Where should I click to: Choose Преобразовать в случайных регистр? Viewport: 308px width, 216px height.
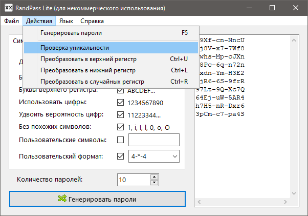(x=111, y=82)
